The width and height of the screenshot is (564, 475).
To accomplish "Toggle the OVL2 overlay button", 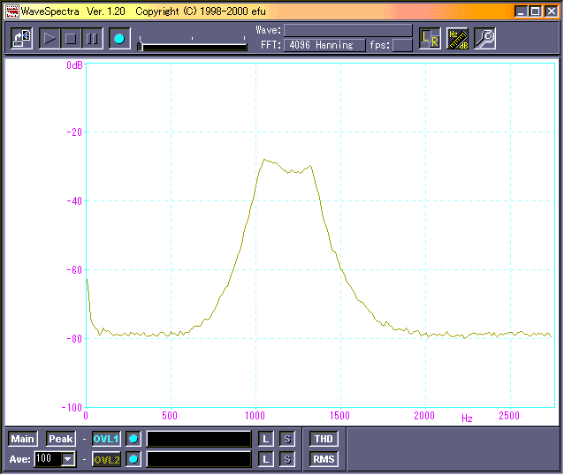I will 106,460.
